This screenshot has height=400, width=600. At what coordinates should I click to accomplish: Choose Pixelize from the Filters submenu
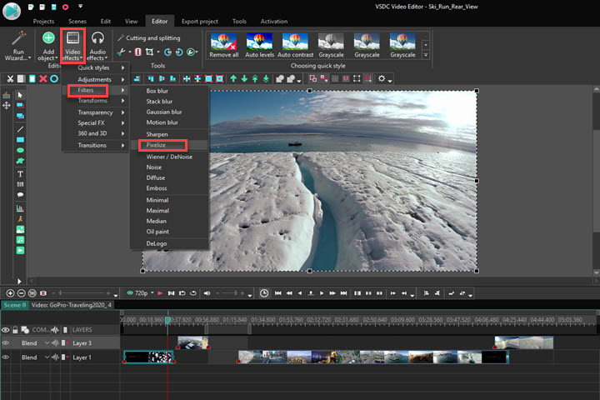click(157, 145)
